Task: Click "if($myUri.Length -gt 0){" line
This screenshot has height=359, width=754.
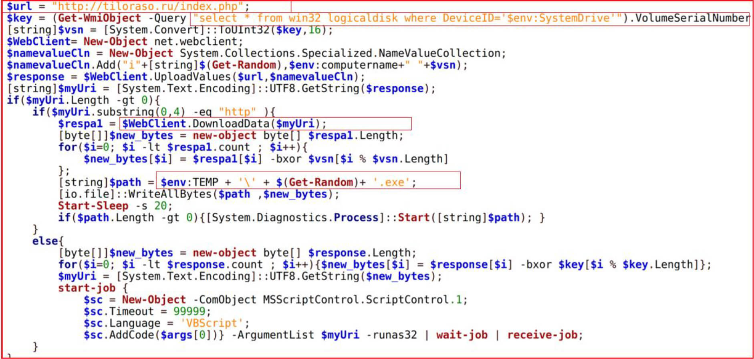Action: pos(84,100)
